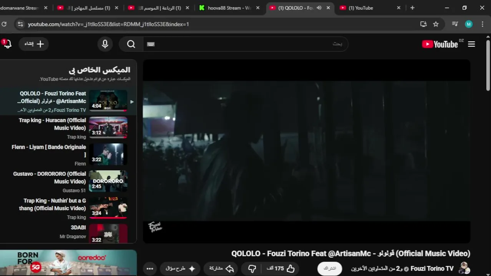The image size is (491, 276).
Task: Run search with the magnifier icon
Action: (131, 44)
